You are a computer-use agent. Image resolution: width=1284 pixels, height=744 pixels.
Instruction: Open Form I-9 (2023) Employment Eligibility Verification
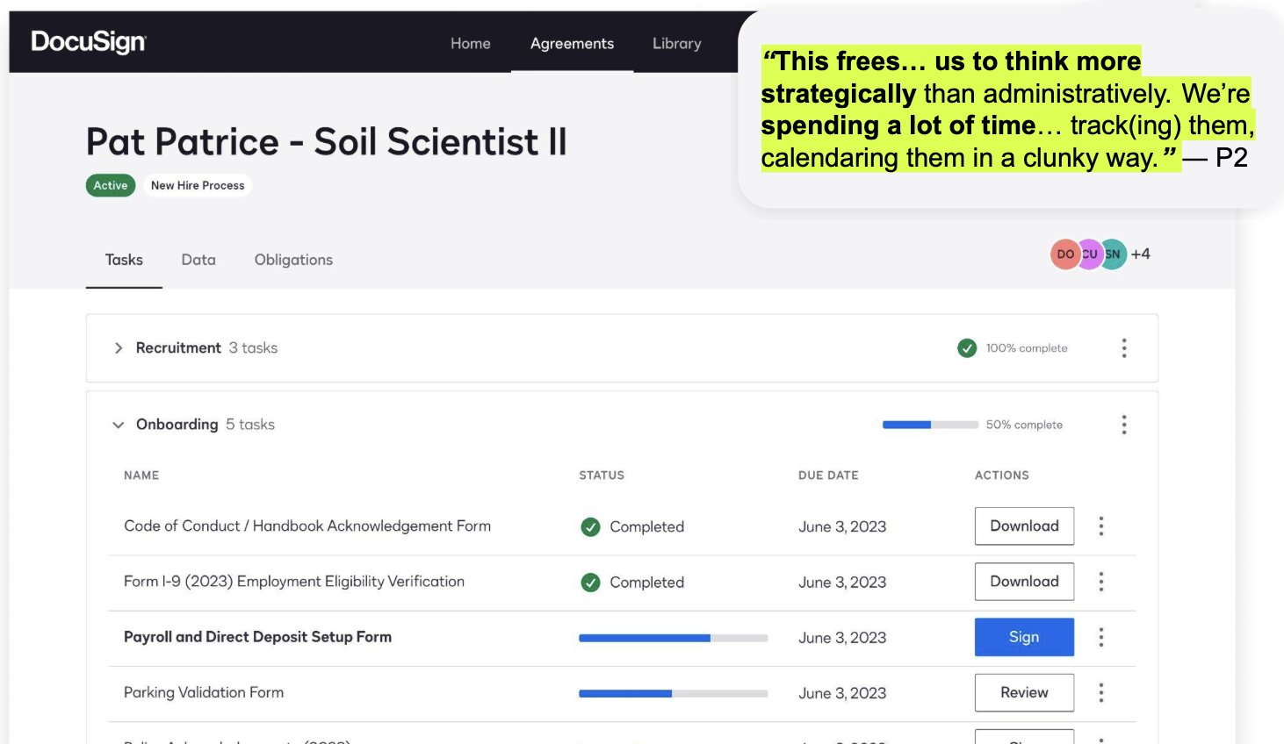[x=294, y=582]
